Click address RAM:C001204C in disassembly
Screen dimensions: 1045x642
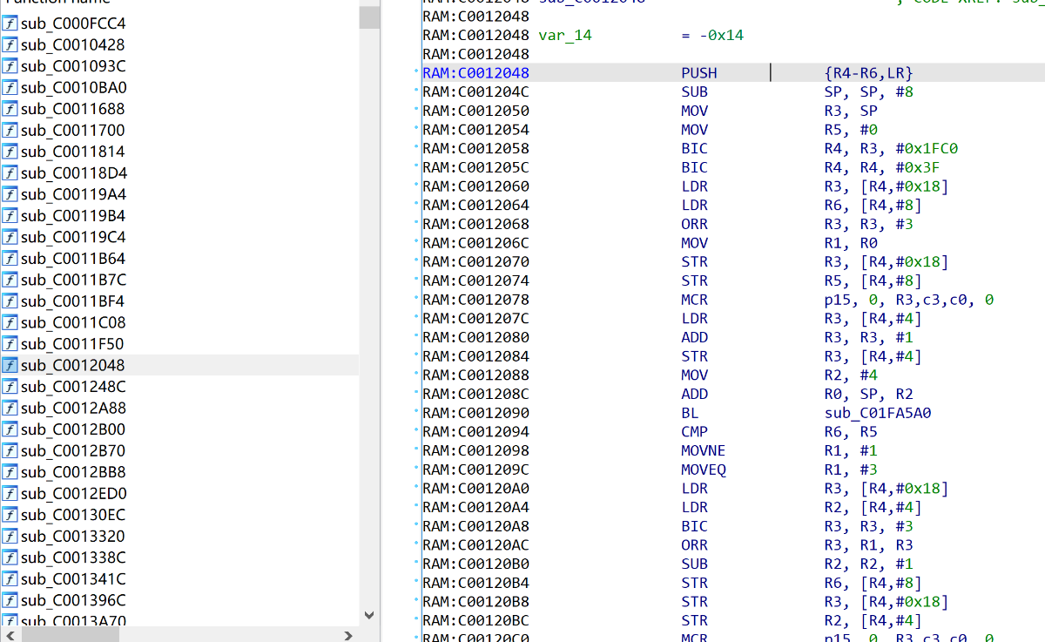[x=475, y=91]
